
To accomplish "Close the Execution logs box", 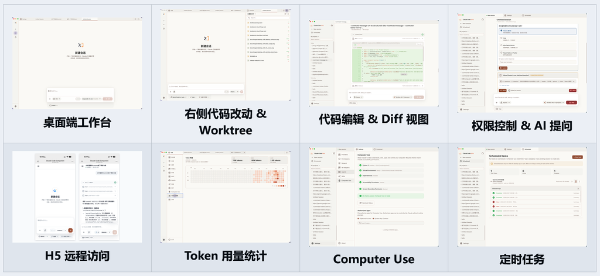I will [x=578, y=188].
